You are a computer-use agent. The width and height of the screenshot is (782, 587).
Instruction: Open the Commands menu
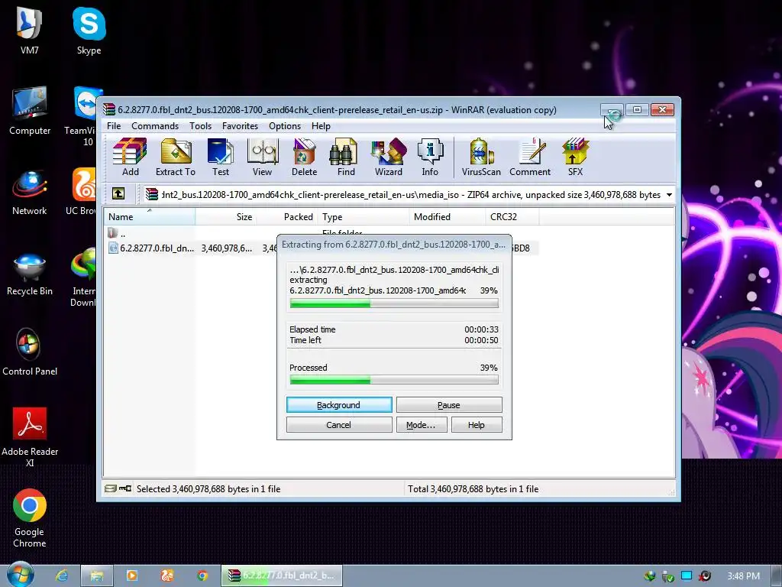(x=155, y=126)
